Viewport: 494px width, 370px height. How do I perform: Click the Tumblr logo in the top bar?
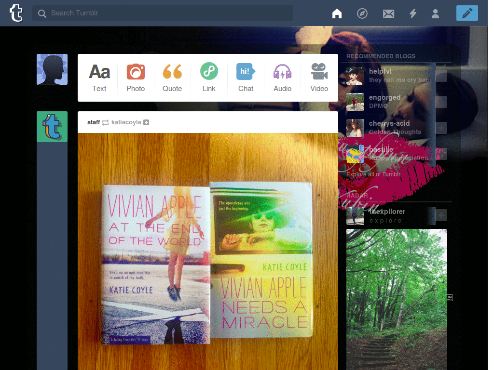[16, 13]
